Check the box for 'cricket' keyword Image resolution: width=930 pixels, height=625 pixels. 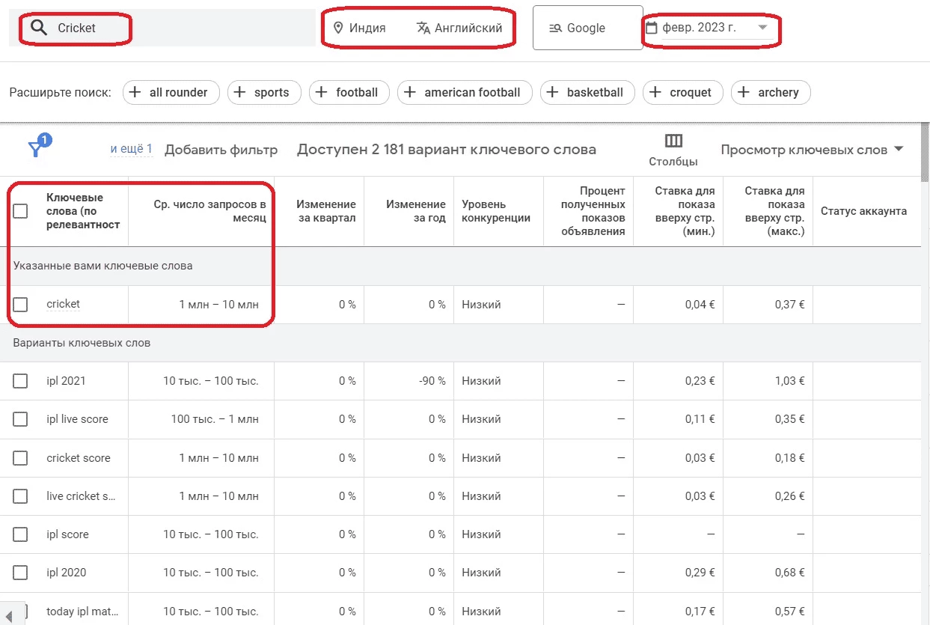[20, 305]
